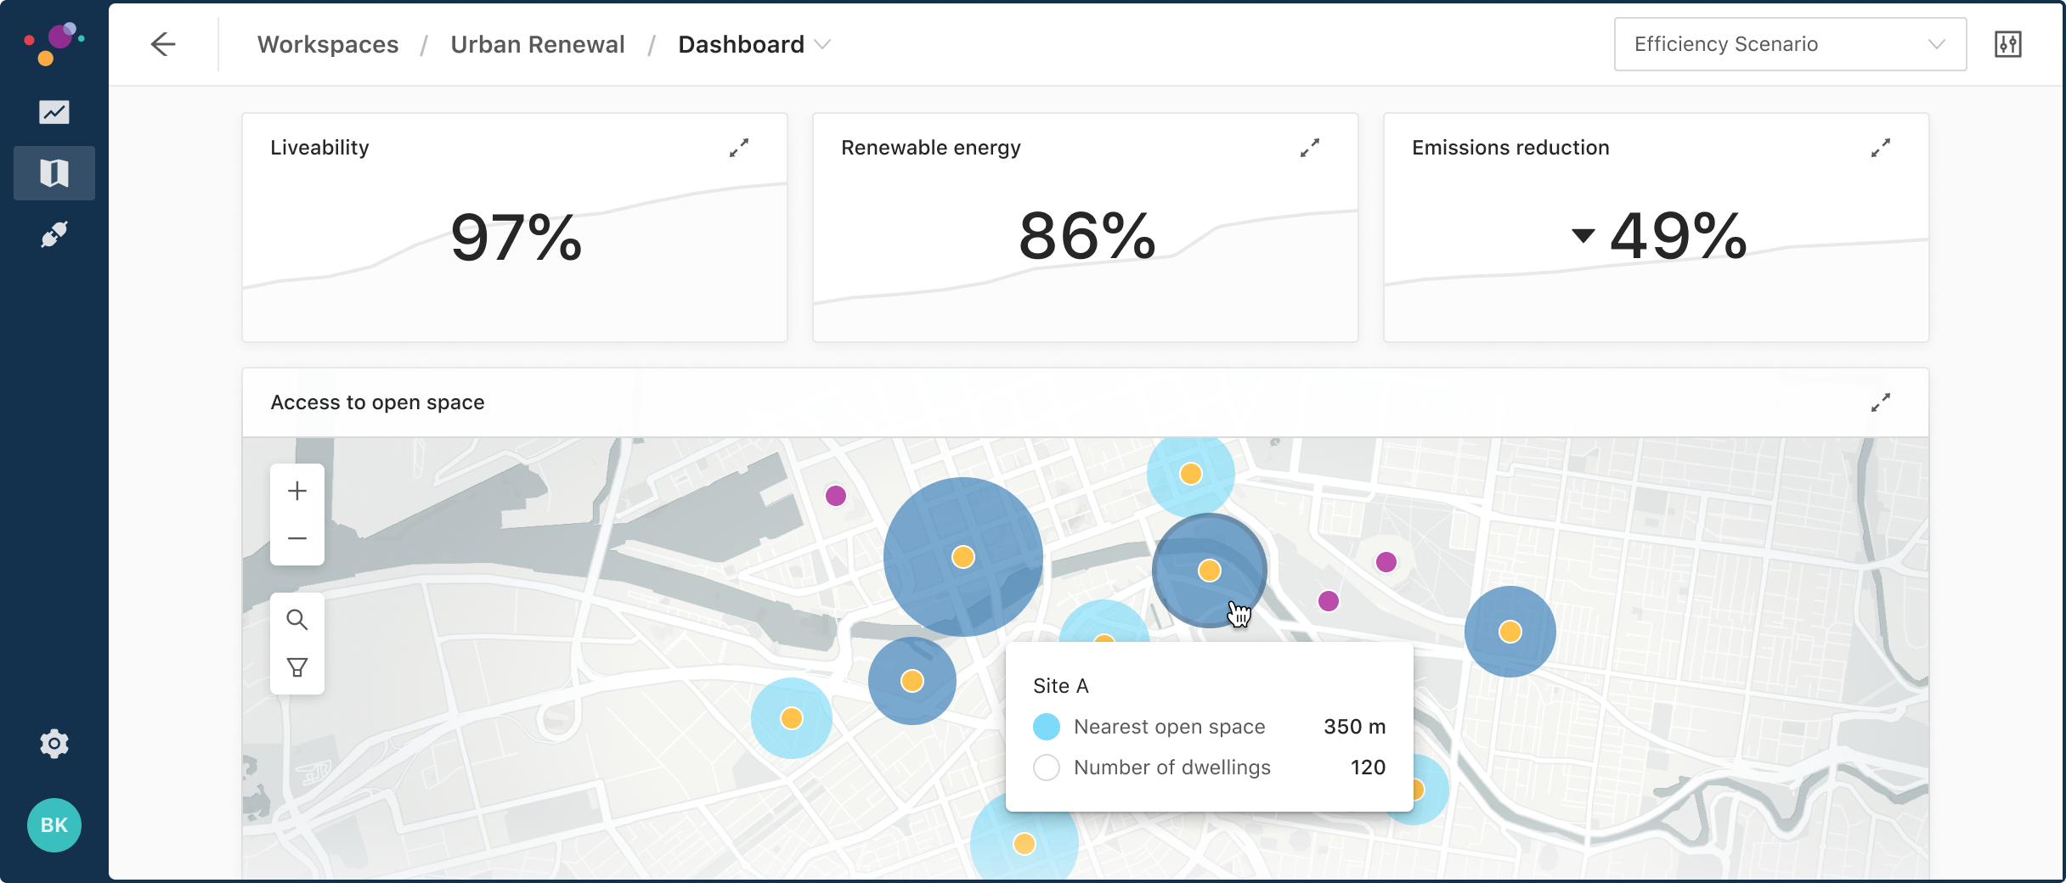Open Efficiency Scenario dropdown
The width and height of the screenshot is (2066, 883).
click(1790, 44)
